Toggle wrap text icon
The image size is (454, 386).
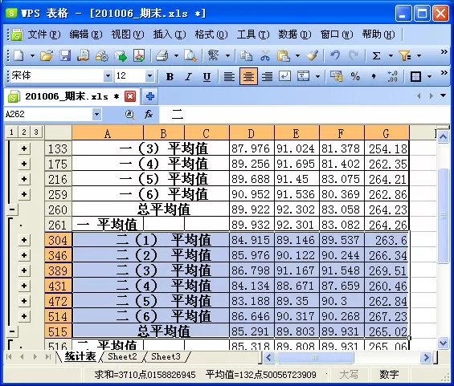[x=284, y=76]
